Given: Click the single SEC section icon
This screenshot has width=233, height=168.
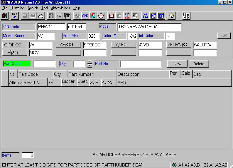Looking at the screenshot, I should click(59, 16).
